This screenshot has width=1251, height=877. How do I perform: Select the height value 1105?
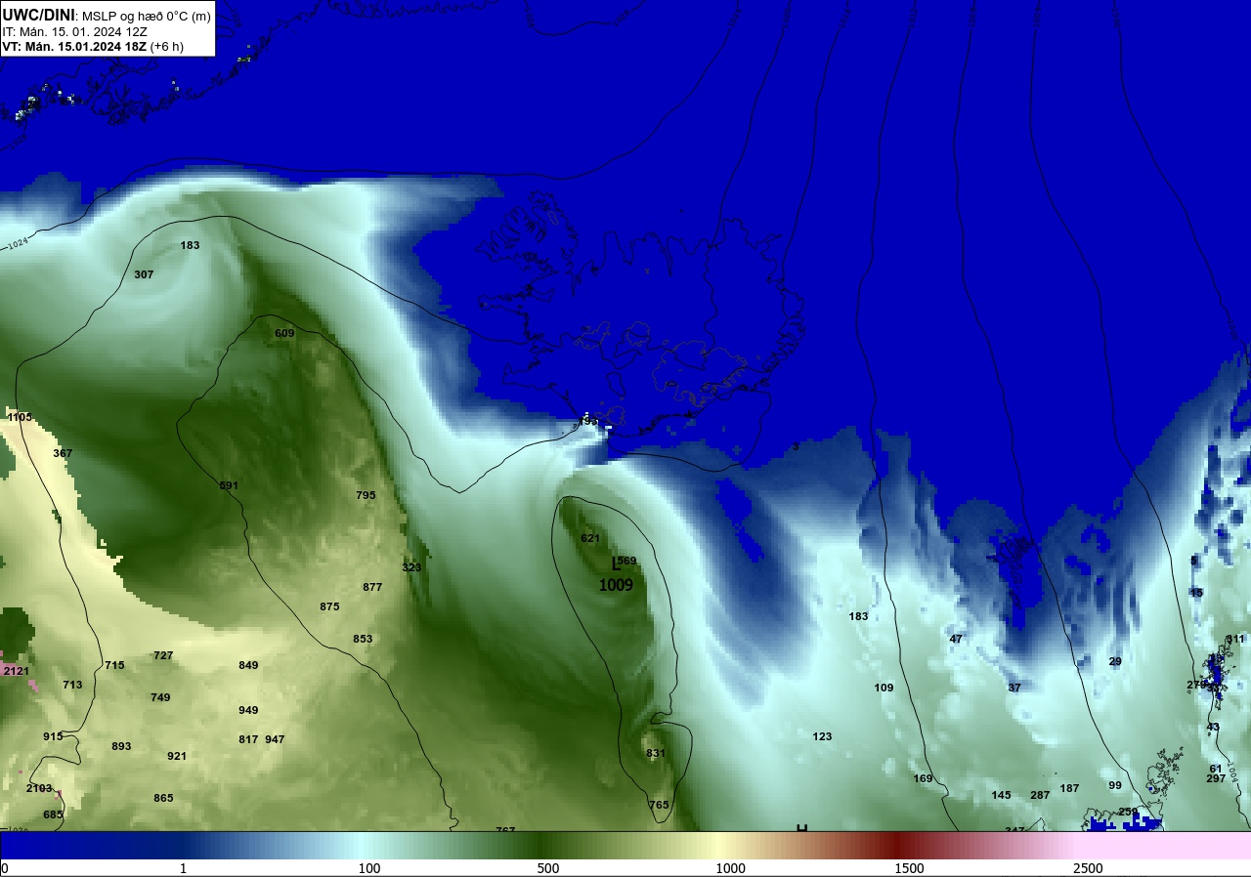coord(20,417)
